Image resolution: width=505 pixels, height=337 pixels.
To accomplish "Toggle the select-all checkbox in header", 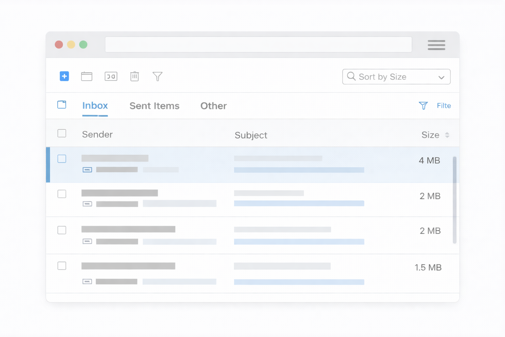I will pyautogui.click(x=62, y=133).
